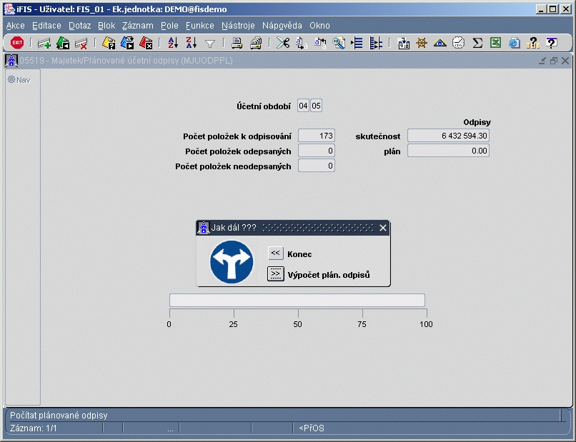Open the Pole menu
Image resolution: width=576 pixels, height=442 pixels.
pos(169,26)
